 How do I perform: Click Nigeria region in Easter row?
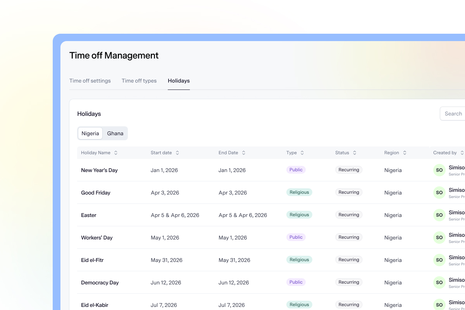point(393,215)
